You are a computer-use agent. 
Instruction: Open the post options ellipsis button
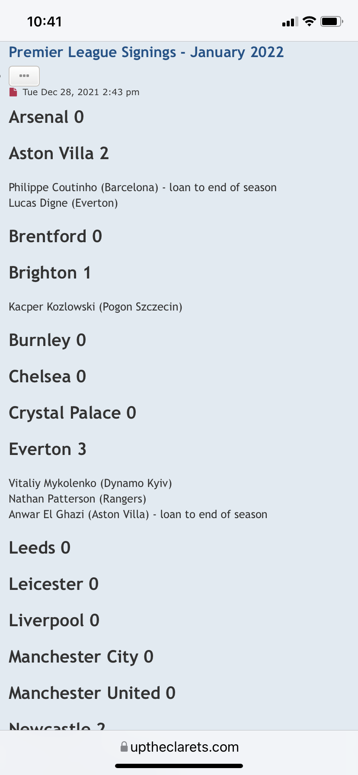(x=24, y=76)
